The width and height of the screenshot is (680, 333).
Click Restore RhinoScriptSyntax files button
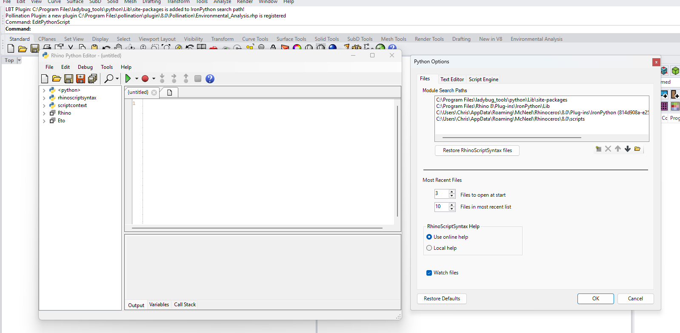(x=477, y=150)
